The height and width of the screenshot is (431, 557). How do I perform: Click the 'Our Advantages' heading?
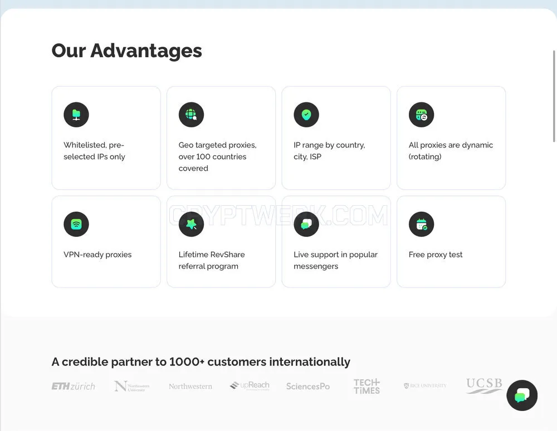coord(127,51)
